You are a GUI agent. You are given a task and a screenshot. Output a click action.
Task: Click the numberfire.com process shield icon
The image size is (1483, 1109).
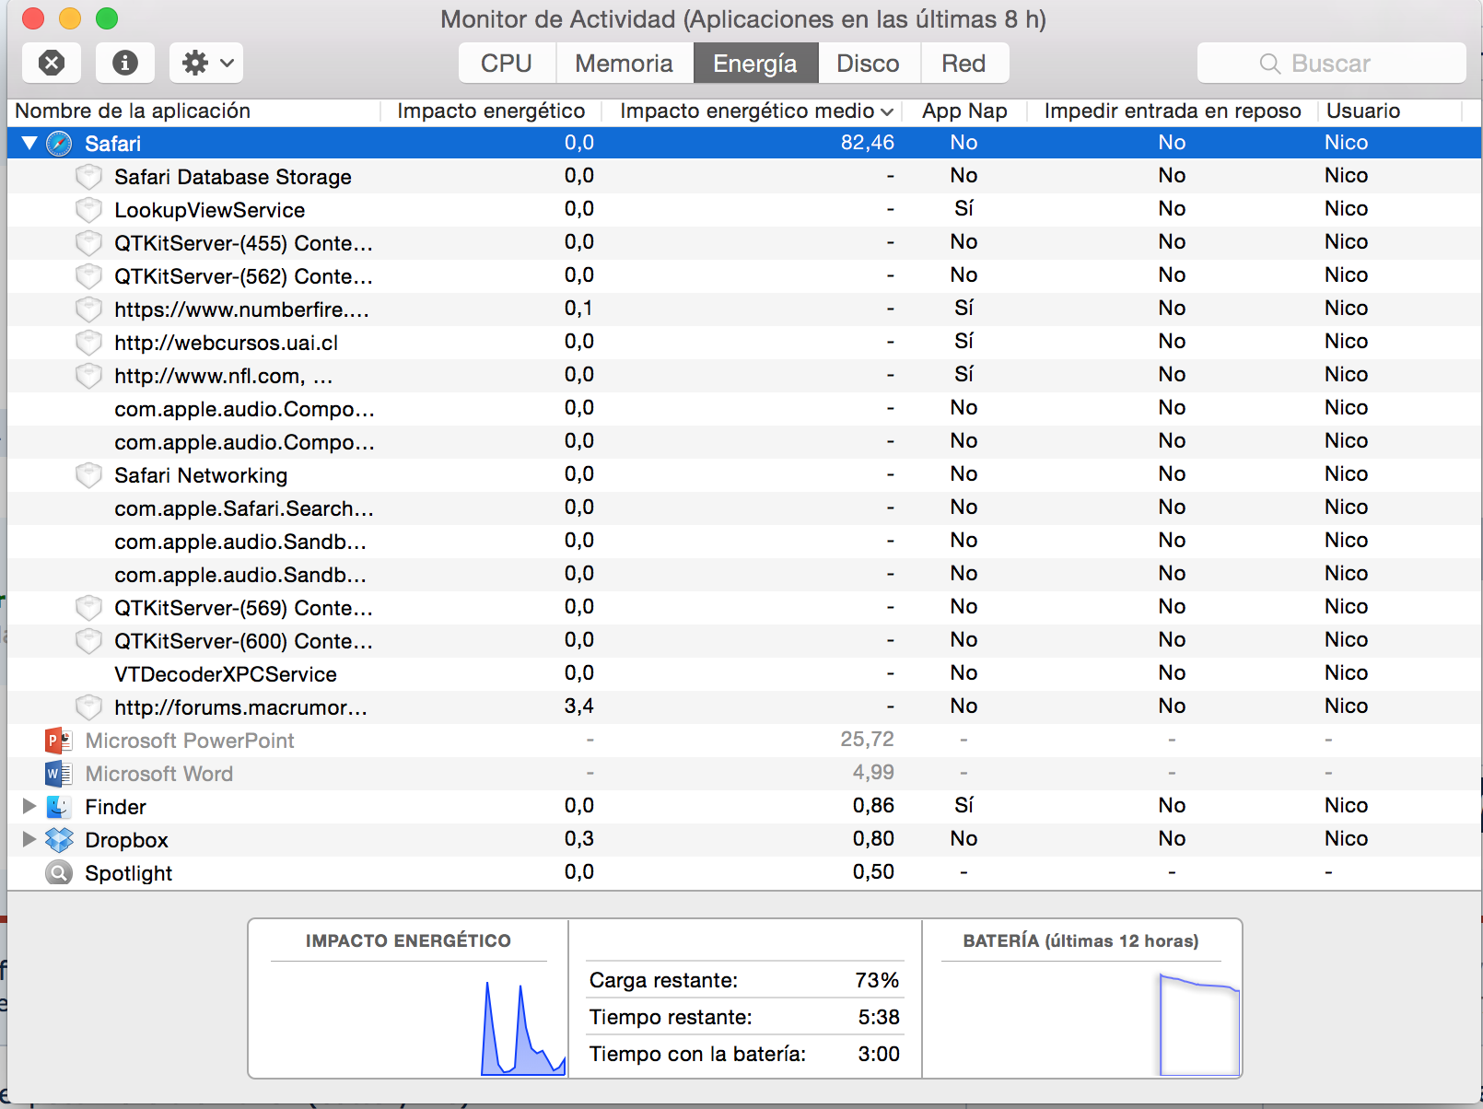coord(88,309)
